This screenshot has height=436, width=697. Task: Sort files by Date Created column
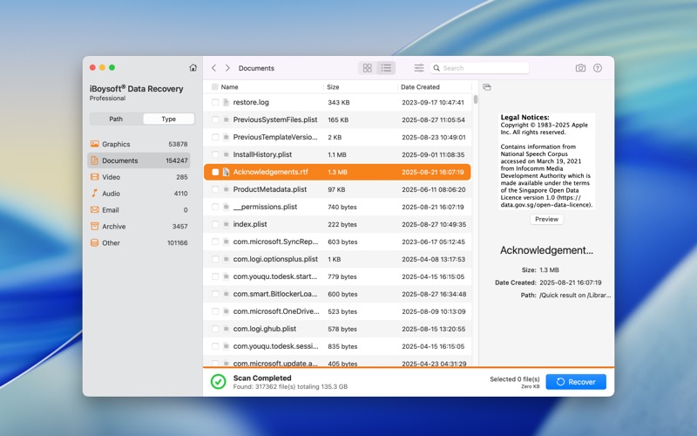420,87
